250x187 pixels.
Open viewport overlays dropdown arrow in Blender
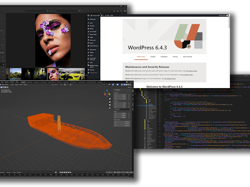pyautogui.click(x=119, y=84)
